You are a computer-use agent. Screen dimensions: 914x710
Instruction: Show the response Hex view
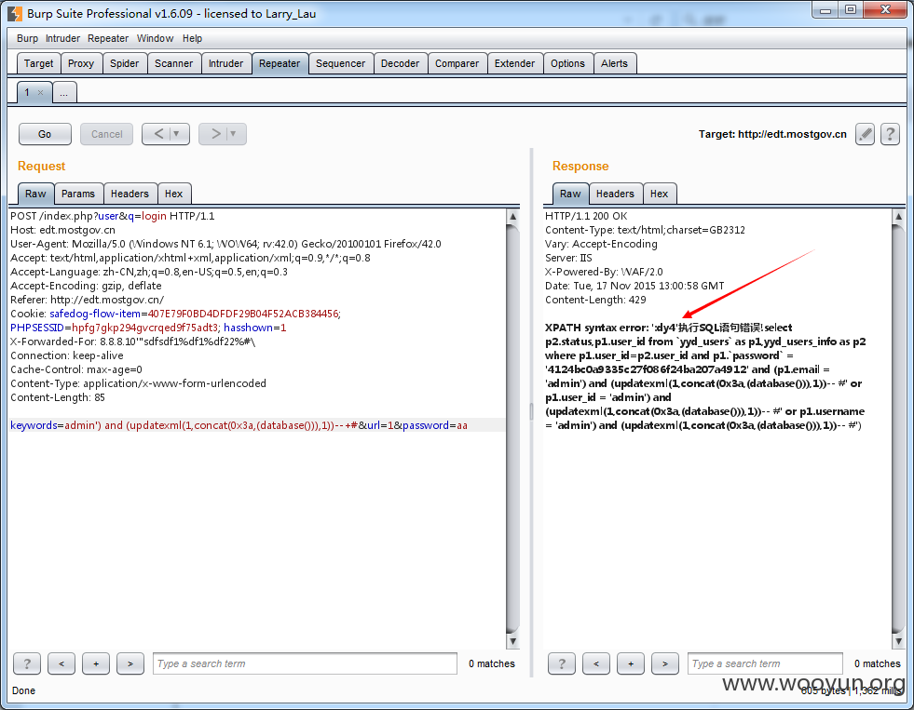click(x=660, y=194)
